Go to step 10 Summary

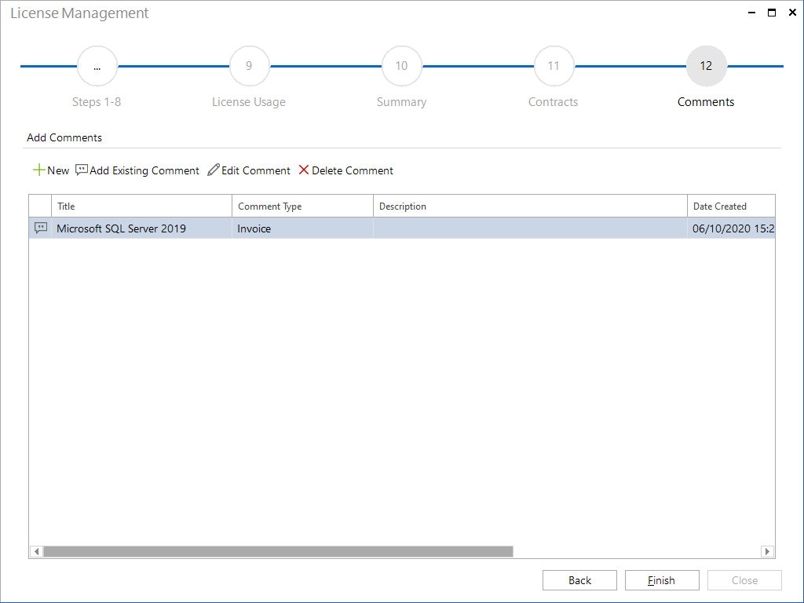(401, 66)
